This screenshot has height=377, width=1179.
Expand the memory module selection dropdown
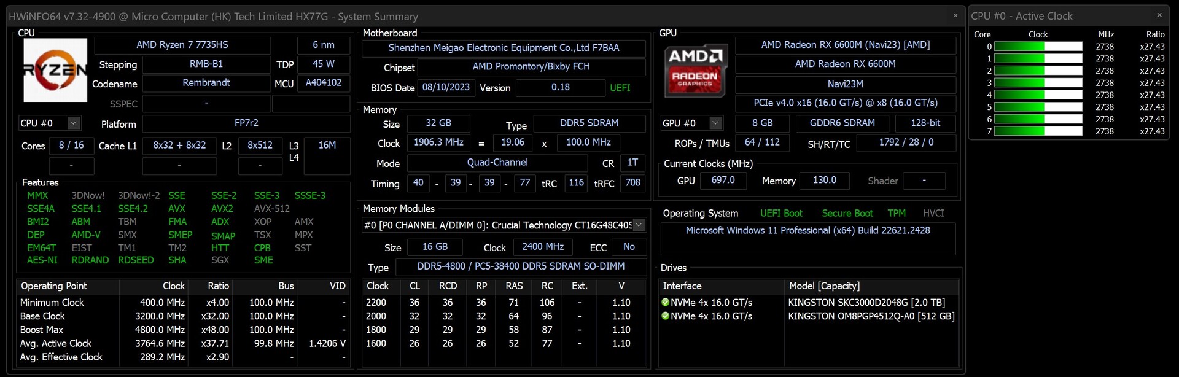[x=639, y=225]
